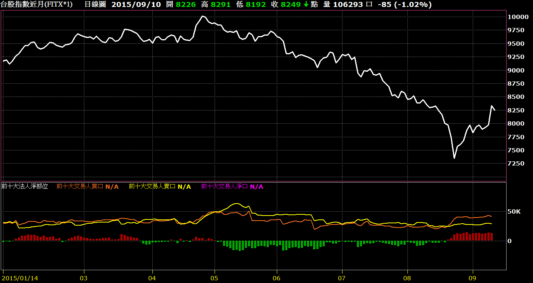Image resolution: width=533 pixels, height=283 pixels.
Task: Click the 0 baseline label on indicator axis
Action: click(509, 241)
